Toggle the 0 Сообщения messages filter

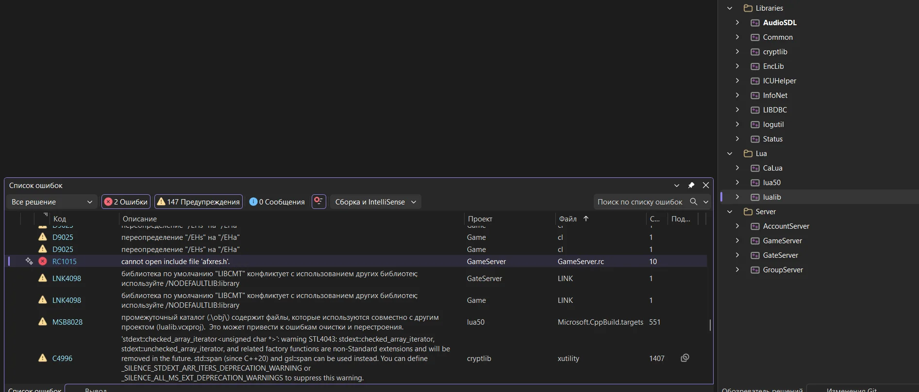click(277, 202)
